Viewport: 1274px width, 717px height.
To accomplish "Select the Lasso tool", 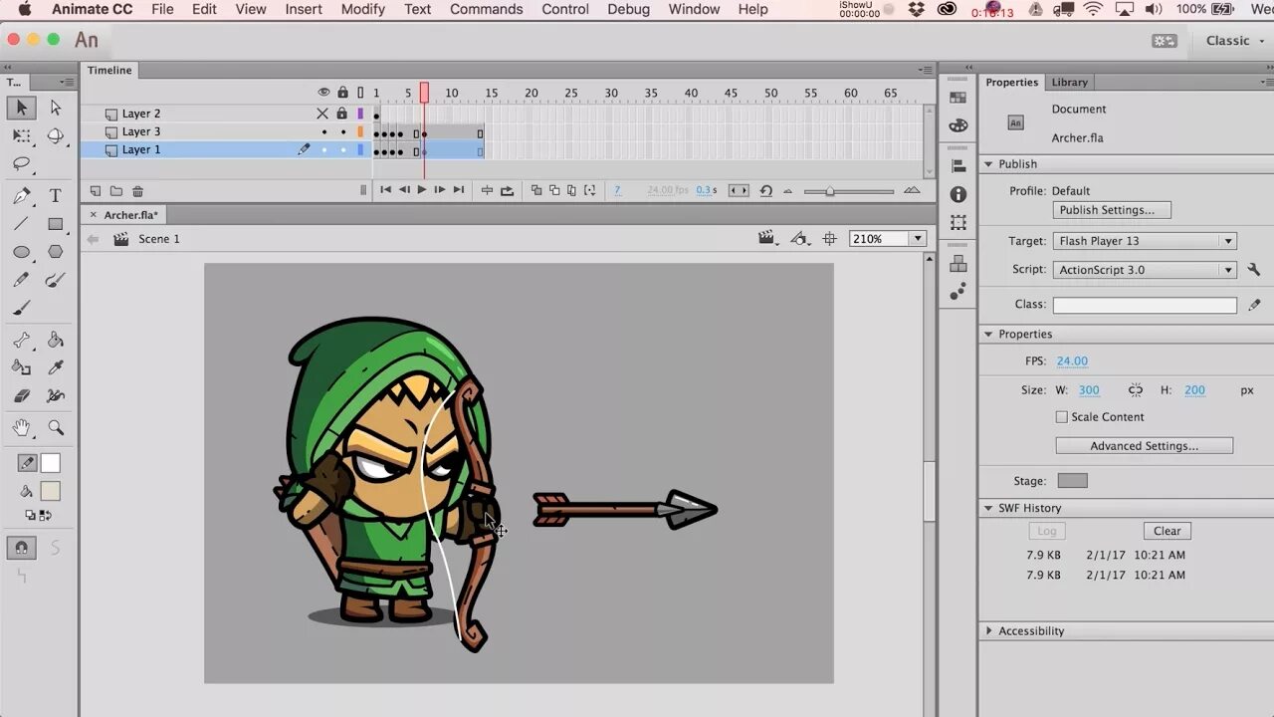I will [x=21, y=163].
